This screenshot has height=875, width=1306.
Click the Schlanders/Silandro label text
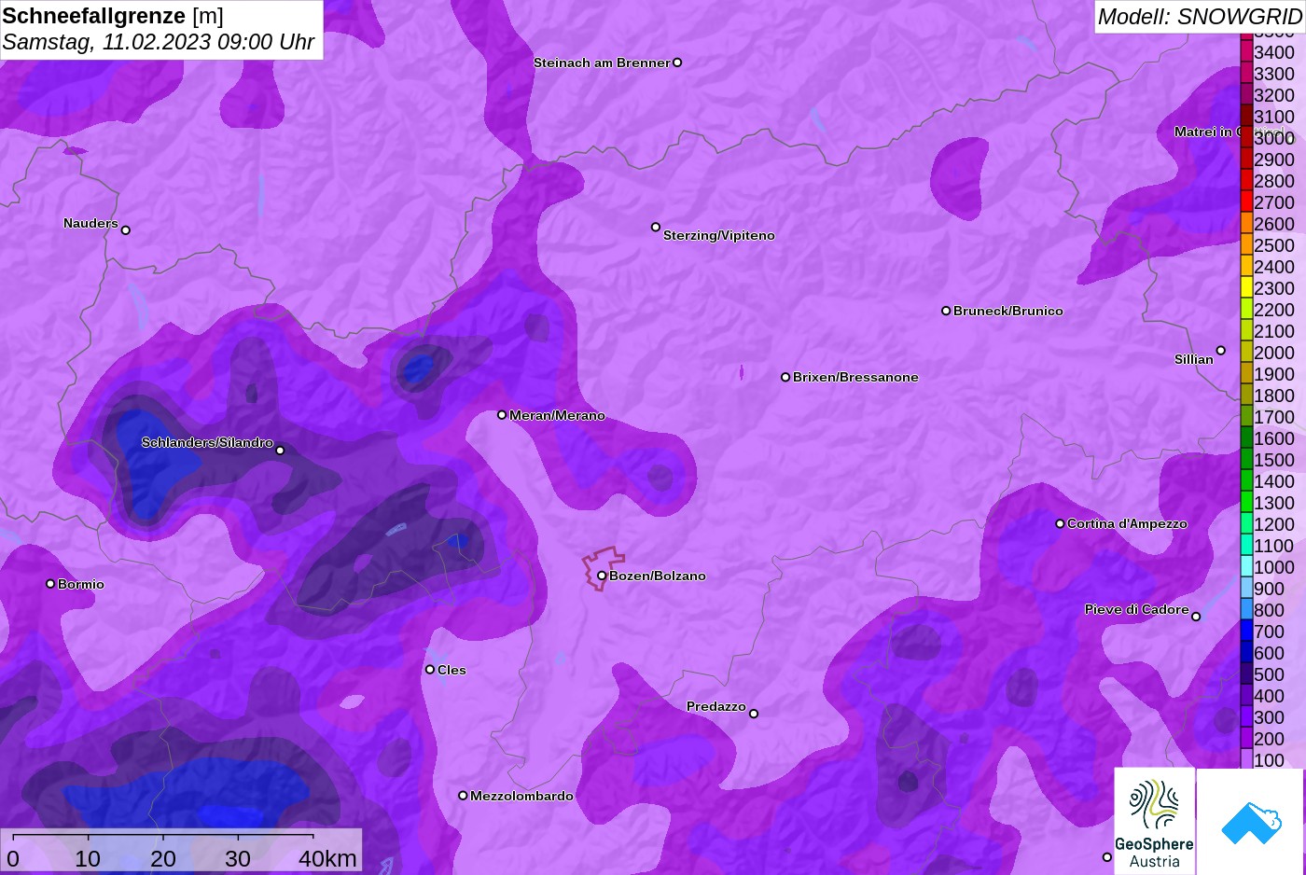click(207, 442)
